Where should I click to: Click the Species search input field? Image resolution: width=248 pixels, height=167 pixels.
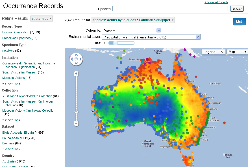[169, 9]
